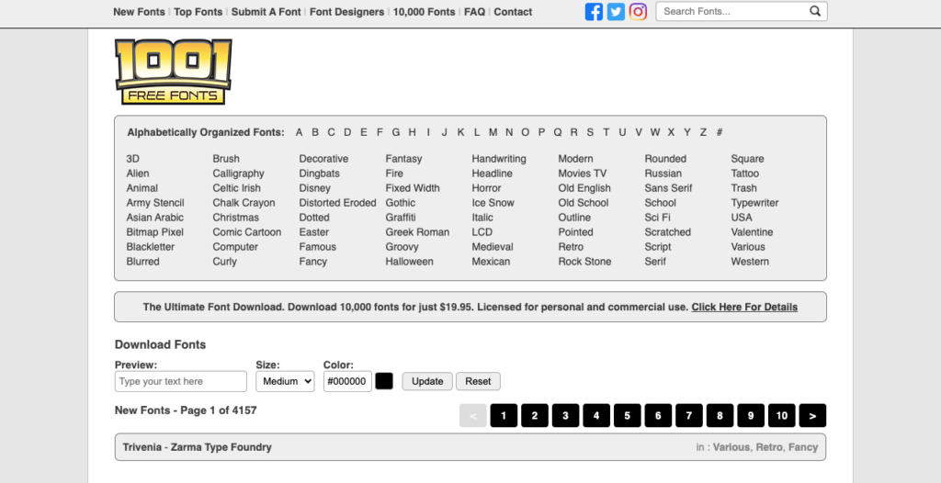This screenshot has width=941, height=483.
Task: Browse fonts starting with letter G
Action: tap(395, 132)
